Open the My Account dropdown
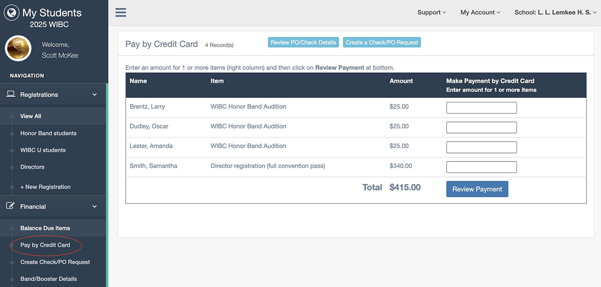The image size is (601, 287). point(480,12)
